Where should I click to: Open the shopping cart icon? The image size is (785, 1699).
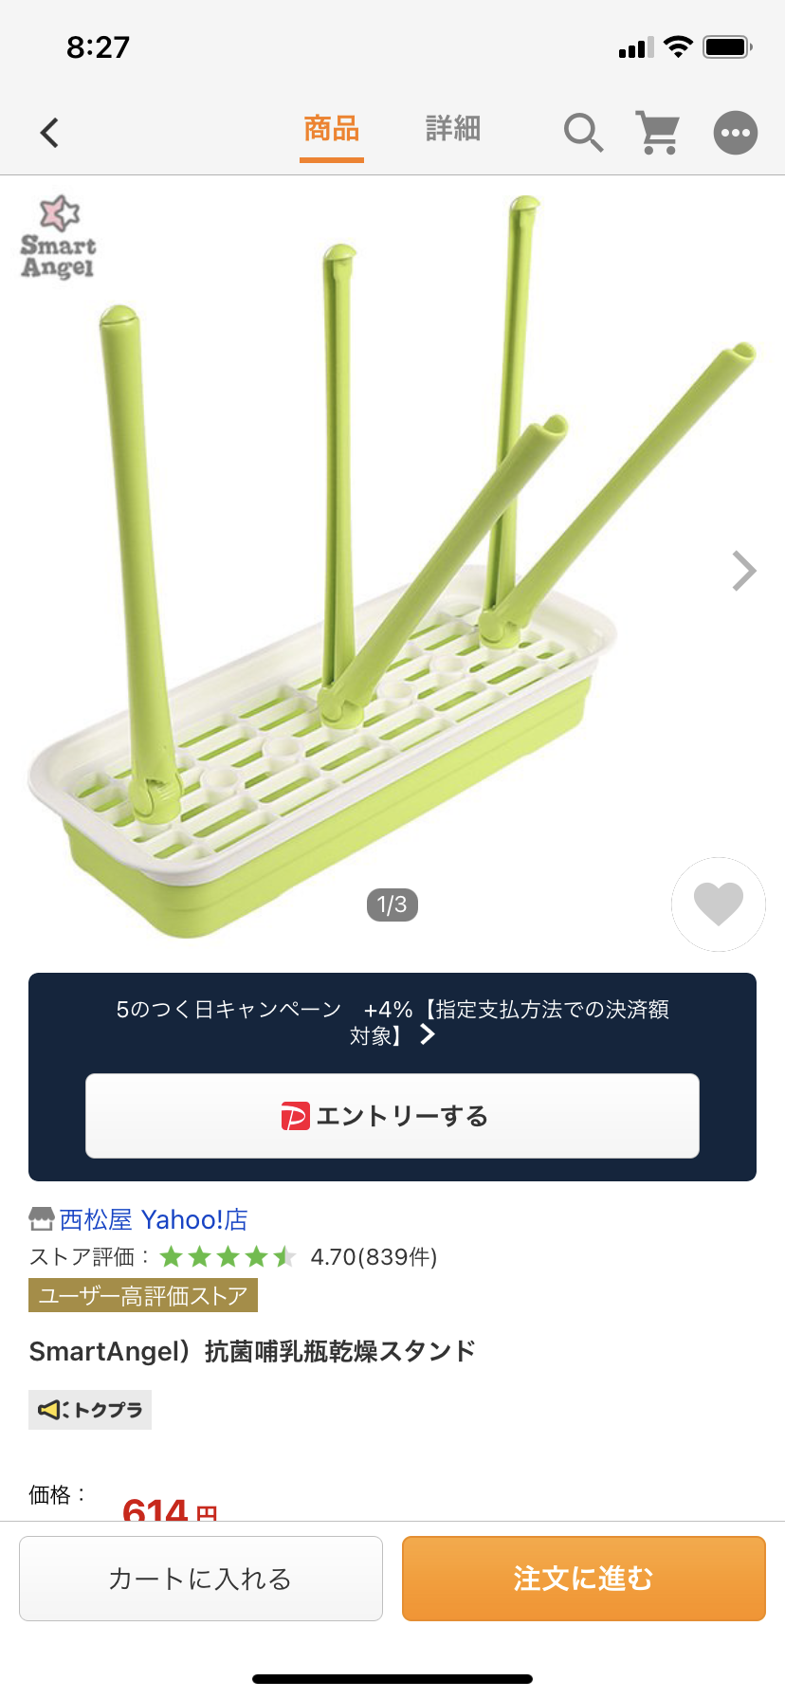coord(657,133)
